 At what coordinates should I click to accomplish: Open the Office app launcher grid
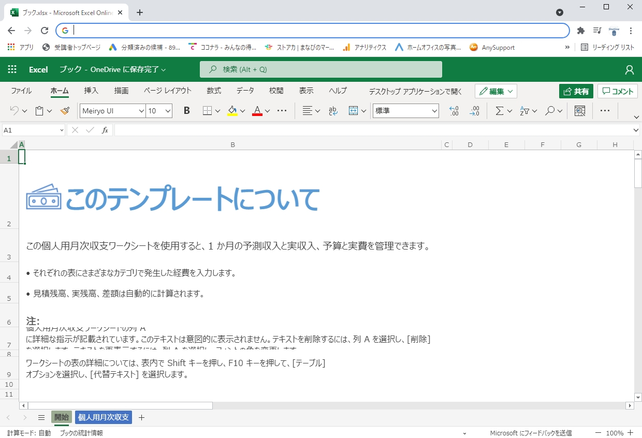(x=12, y=69)
